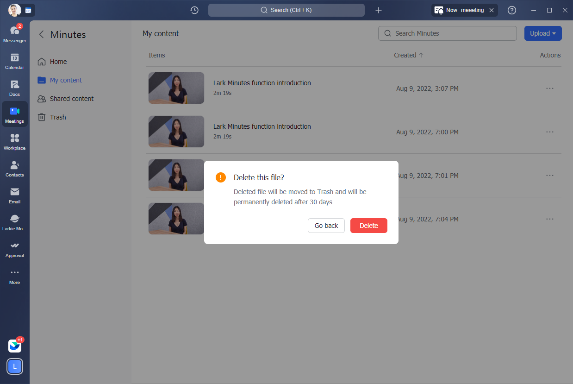Screen dimensions: 573x384
Task: Click the Search Minutes input field
Action: [447, 33]
